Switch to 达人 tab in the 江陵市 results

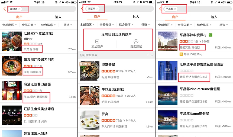(x=58, y=17)
